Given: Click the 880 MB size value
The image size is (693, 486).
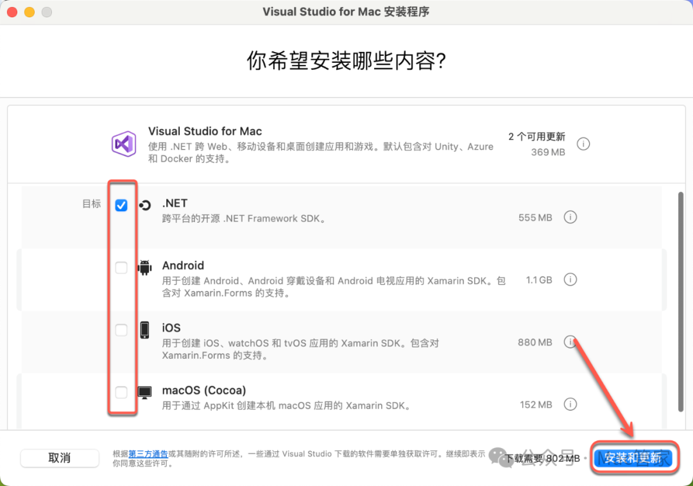Looking at the screenshot, I should tap(535, 342).
